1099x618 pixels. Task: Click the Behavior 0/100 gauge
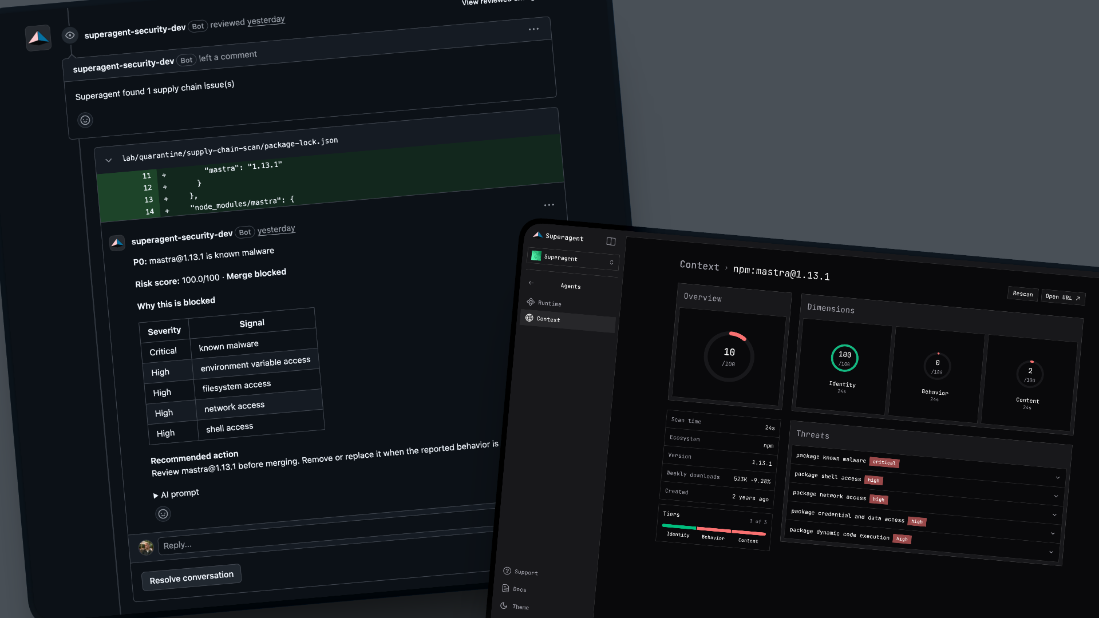(x=937, y=366)
